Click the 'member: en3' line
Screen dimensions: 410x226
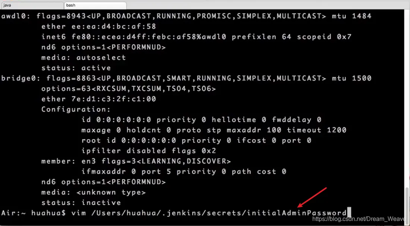(136, 161)
